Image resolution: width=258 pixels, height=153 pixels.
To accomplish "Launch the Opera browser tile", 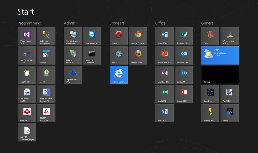I will 119,36.
